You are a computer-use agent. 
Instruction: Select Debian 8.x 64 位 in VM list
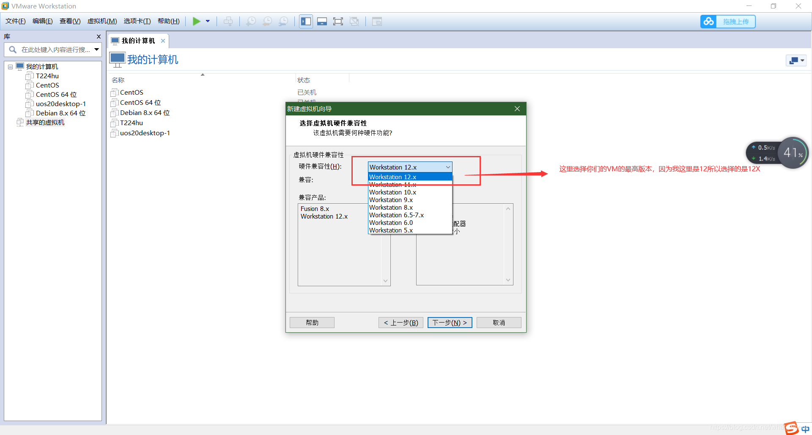click(x=145, y=112)
